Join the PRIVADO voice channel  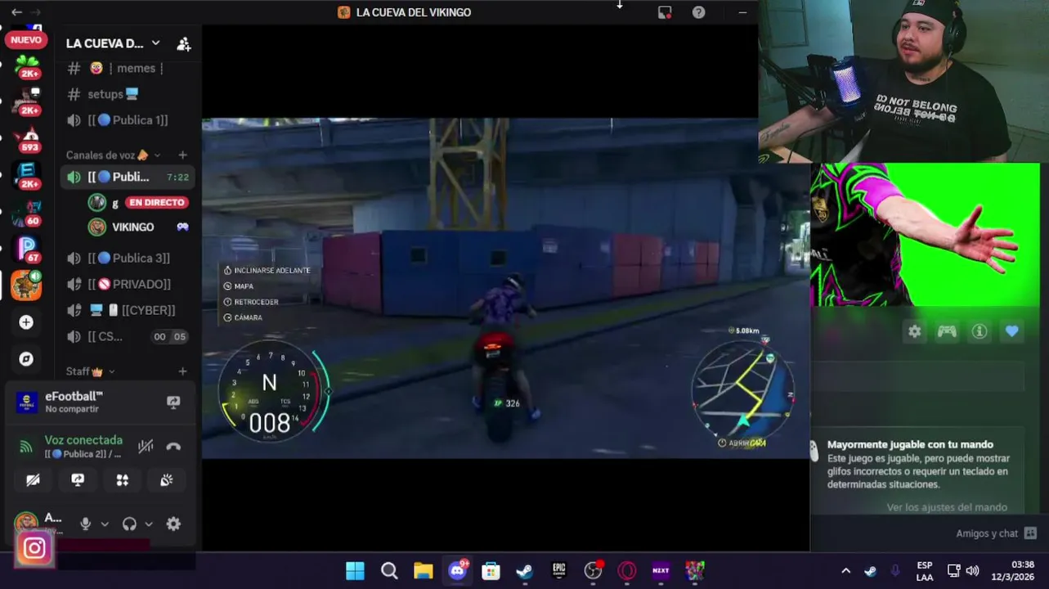point(128,284)
